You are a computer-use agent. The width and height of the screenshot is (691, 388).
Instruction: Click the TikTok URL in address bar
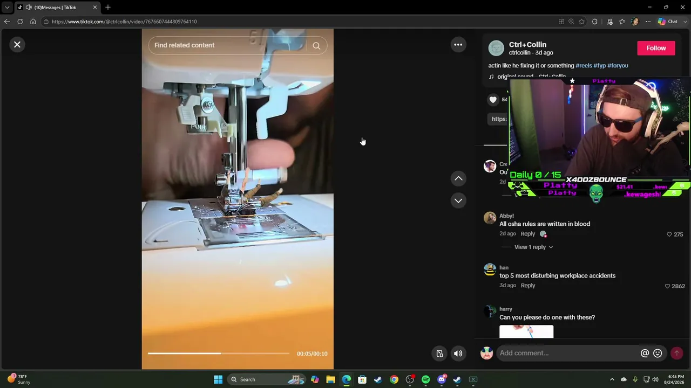tap(124, 22)
